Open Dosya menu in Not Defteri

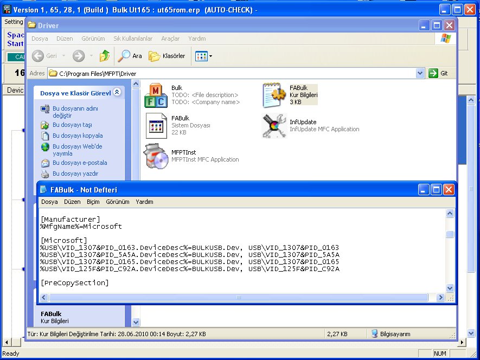pos(49,202)
